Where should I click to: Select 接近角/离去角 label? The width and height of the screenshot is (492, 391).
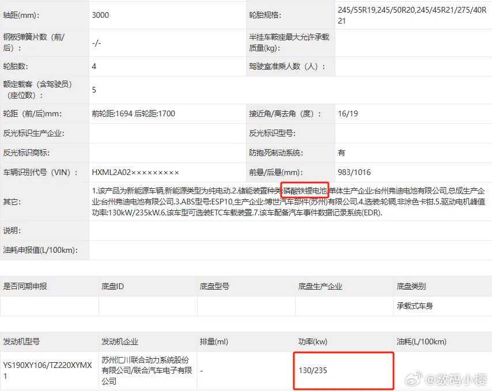coord(285,113)
